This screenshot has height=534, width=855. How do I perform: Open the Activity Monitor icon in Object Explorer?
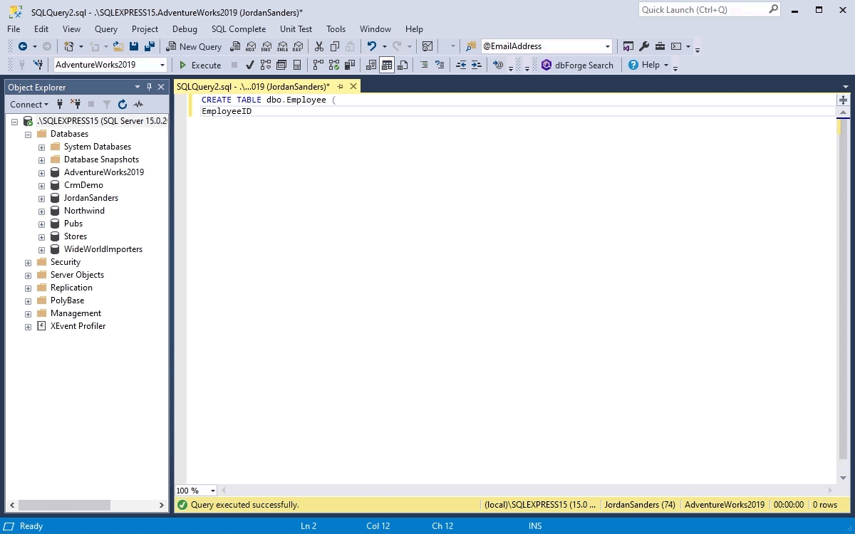138,104
